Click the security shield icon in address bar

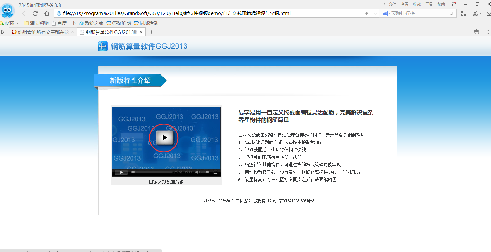pos(59,13)
